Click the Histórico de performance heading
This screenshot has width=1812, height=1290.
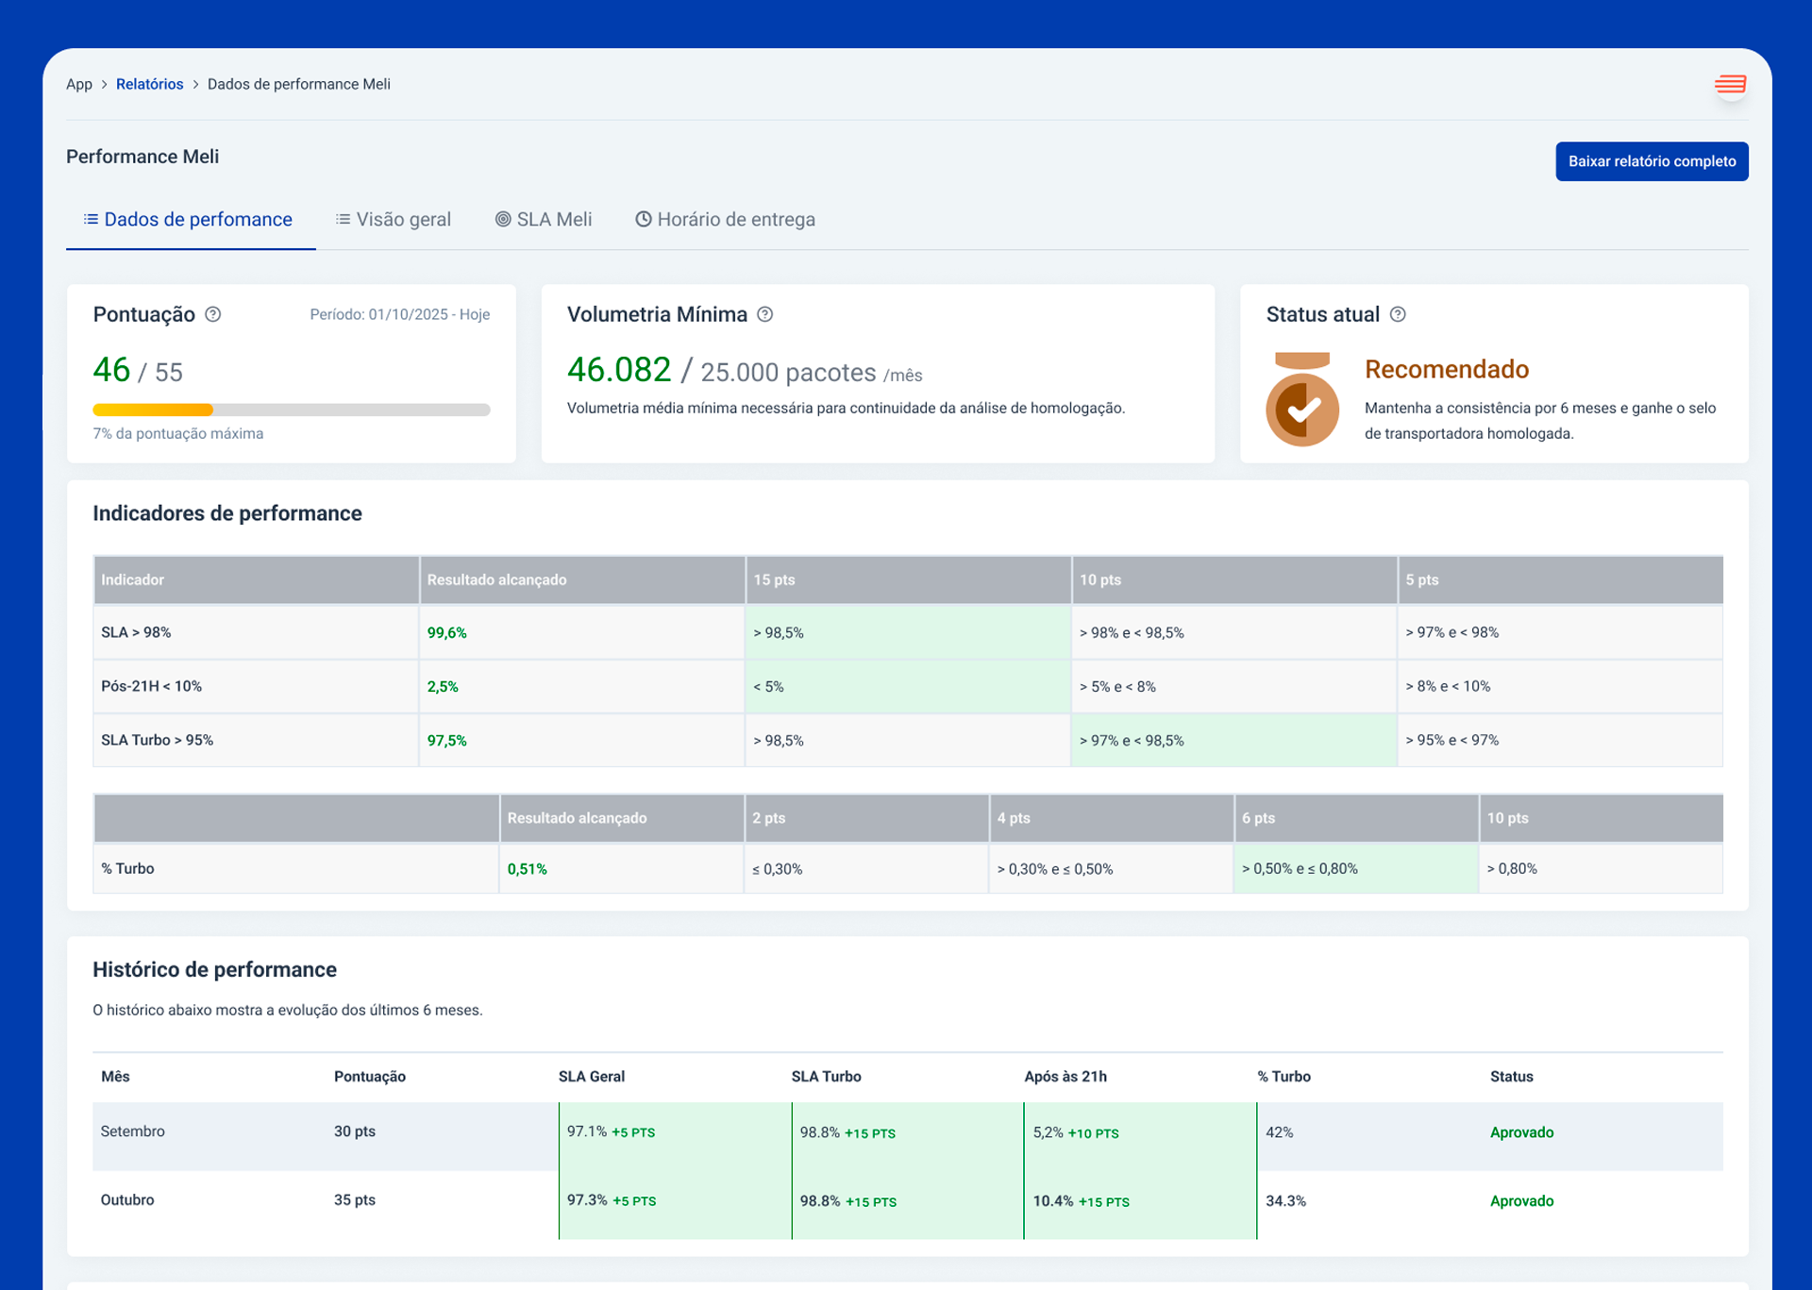pos(214,969)
